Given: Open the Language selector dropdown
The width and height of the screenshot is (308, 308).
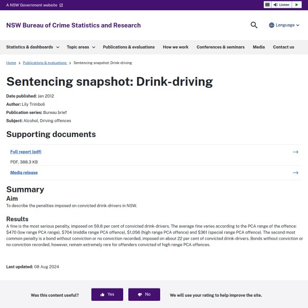Looking at the screenshot, I should (285, 25).
